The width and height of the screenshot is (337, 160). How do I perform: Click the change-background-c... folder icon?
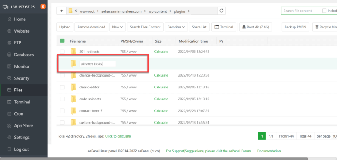point(73,75)
